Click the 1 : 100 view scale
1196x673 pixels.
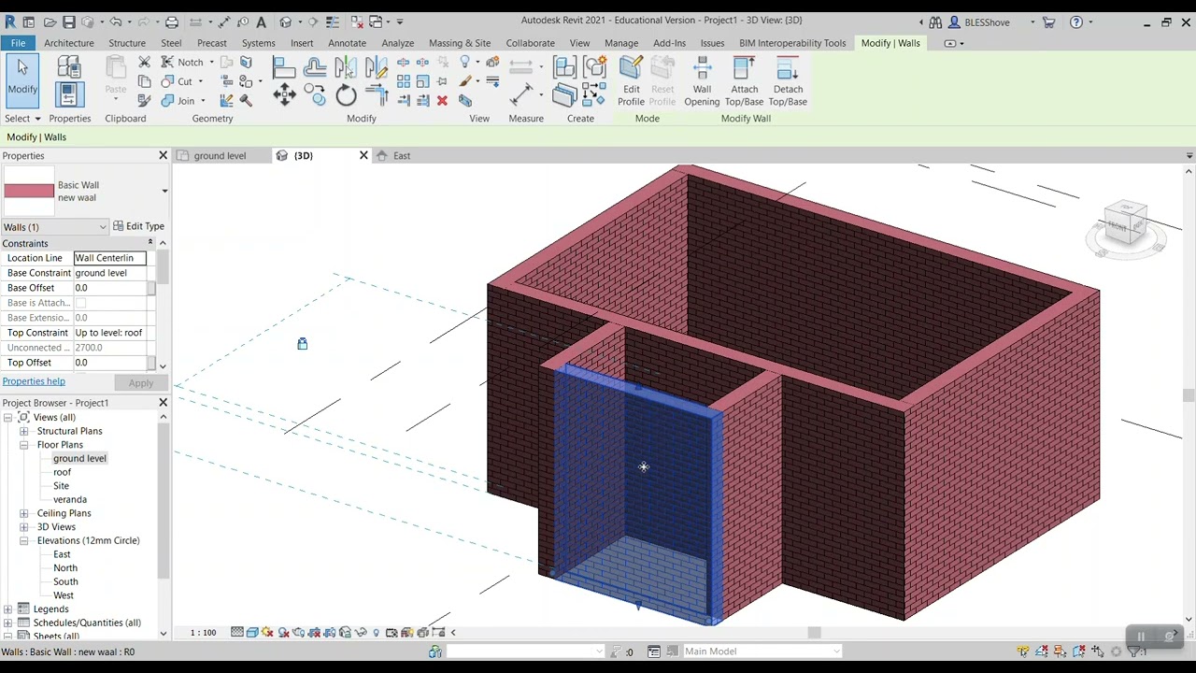203,633
